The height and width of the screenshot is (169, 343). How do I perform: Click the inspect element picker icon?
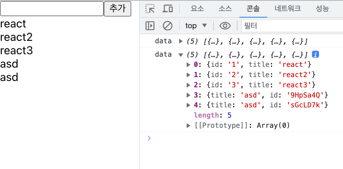coord(150,9)
